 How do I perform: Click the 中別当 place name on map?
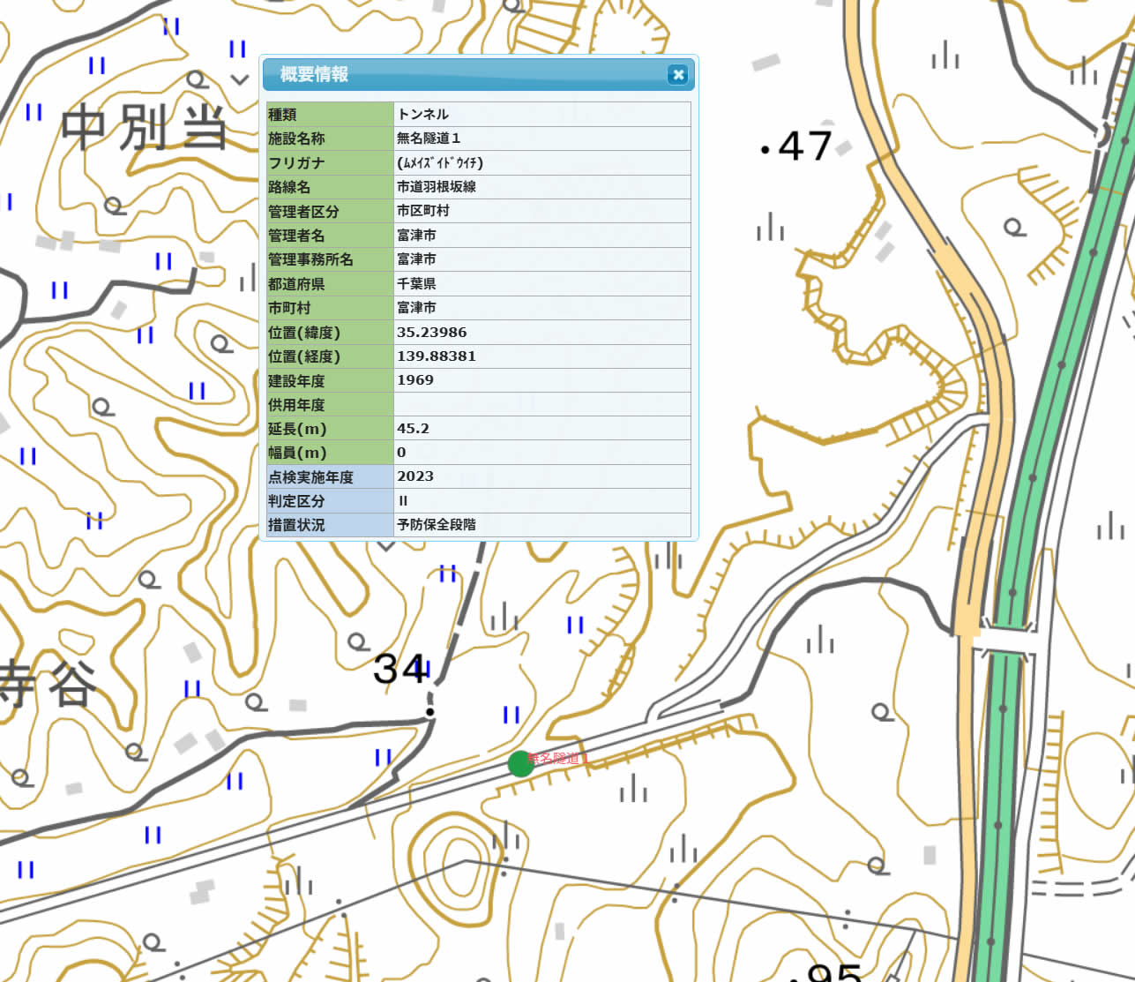146,128
